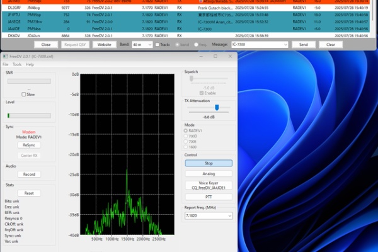Expand the Message combo box arrow
Image resolution: width=378 pixels, height=252 pixels.
tap(285, 45)
